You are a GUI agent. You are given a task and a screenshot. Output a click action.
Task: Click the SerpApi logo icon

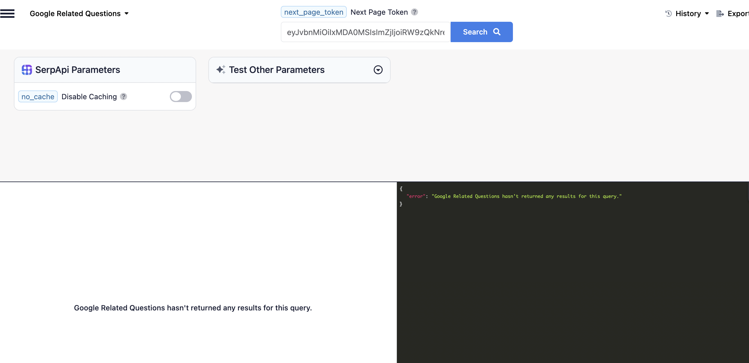click(x=26, y=70)
